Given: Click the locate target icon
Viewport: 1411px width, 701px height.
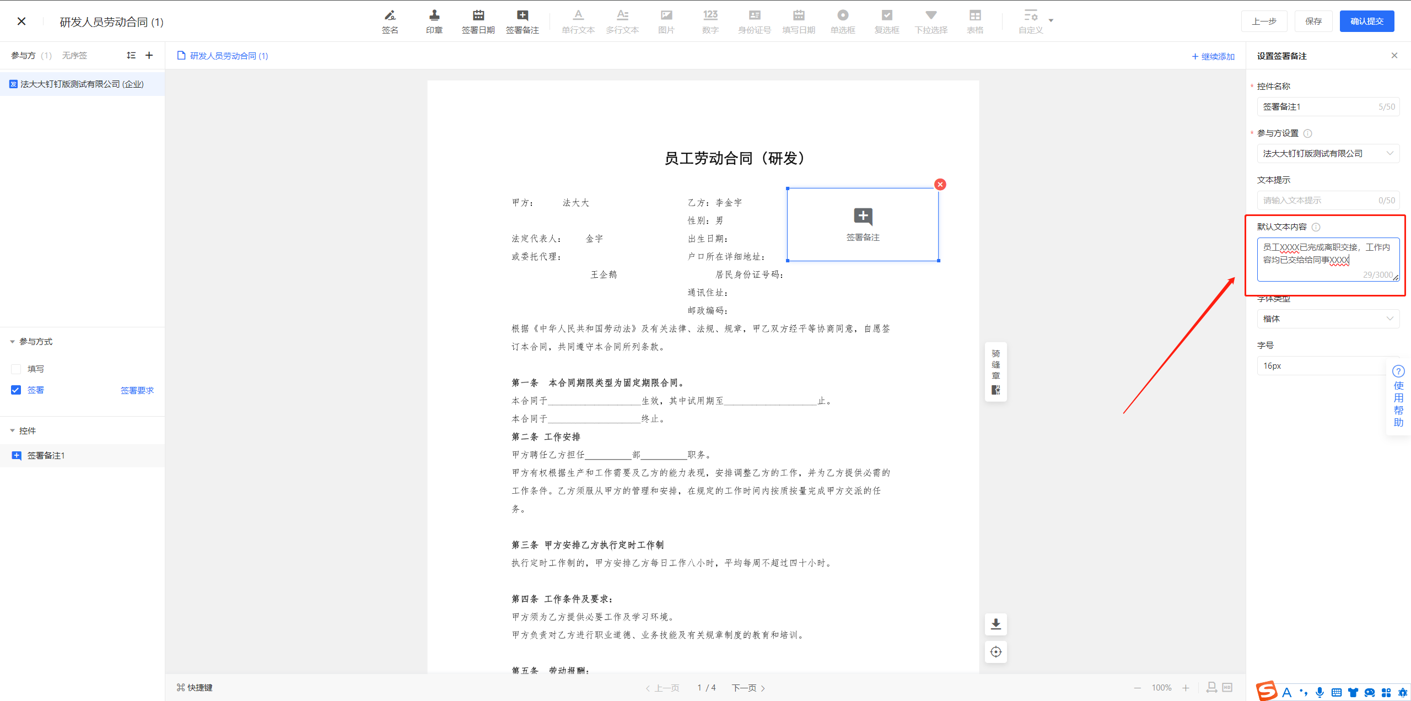Looking at the screenshot, I should pos(995,652).
